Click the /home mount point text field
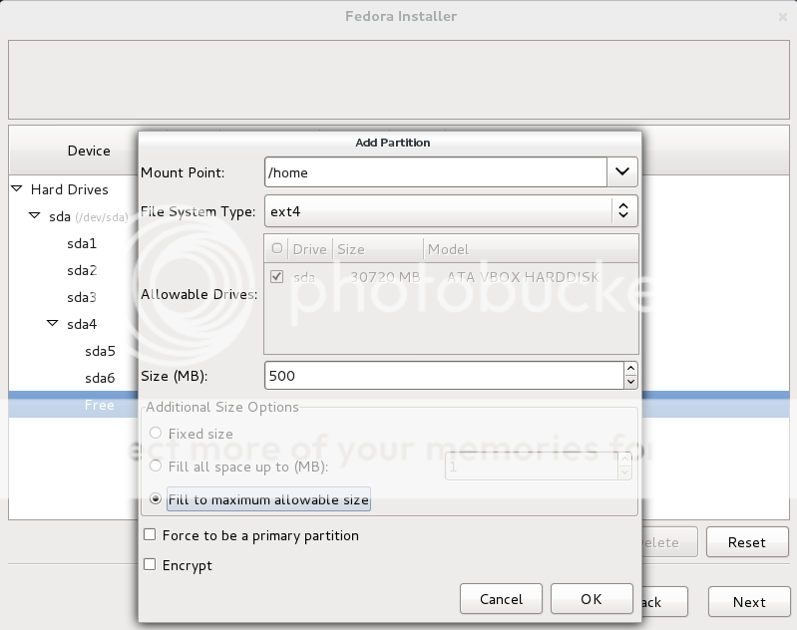The image size is (797, 630). (x=436, y=172)
